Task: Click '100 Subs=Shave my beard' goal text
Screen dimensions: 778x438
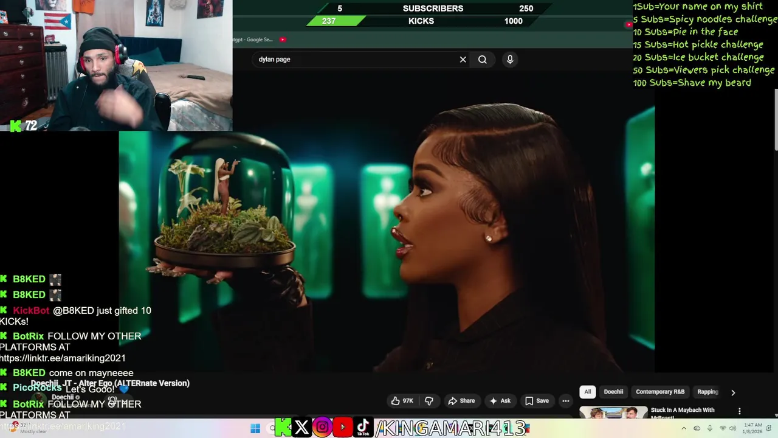Action: tap(692, 83)
